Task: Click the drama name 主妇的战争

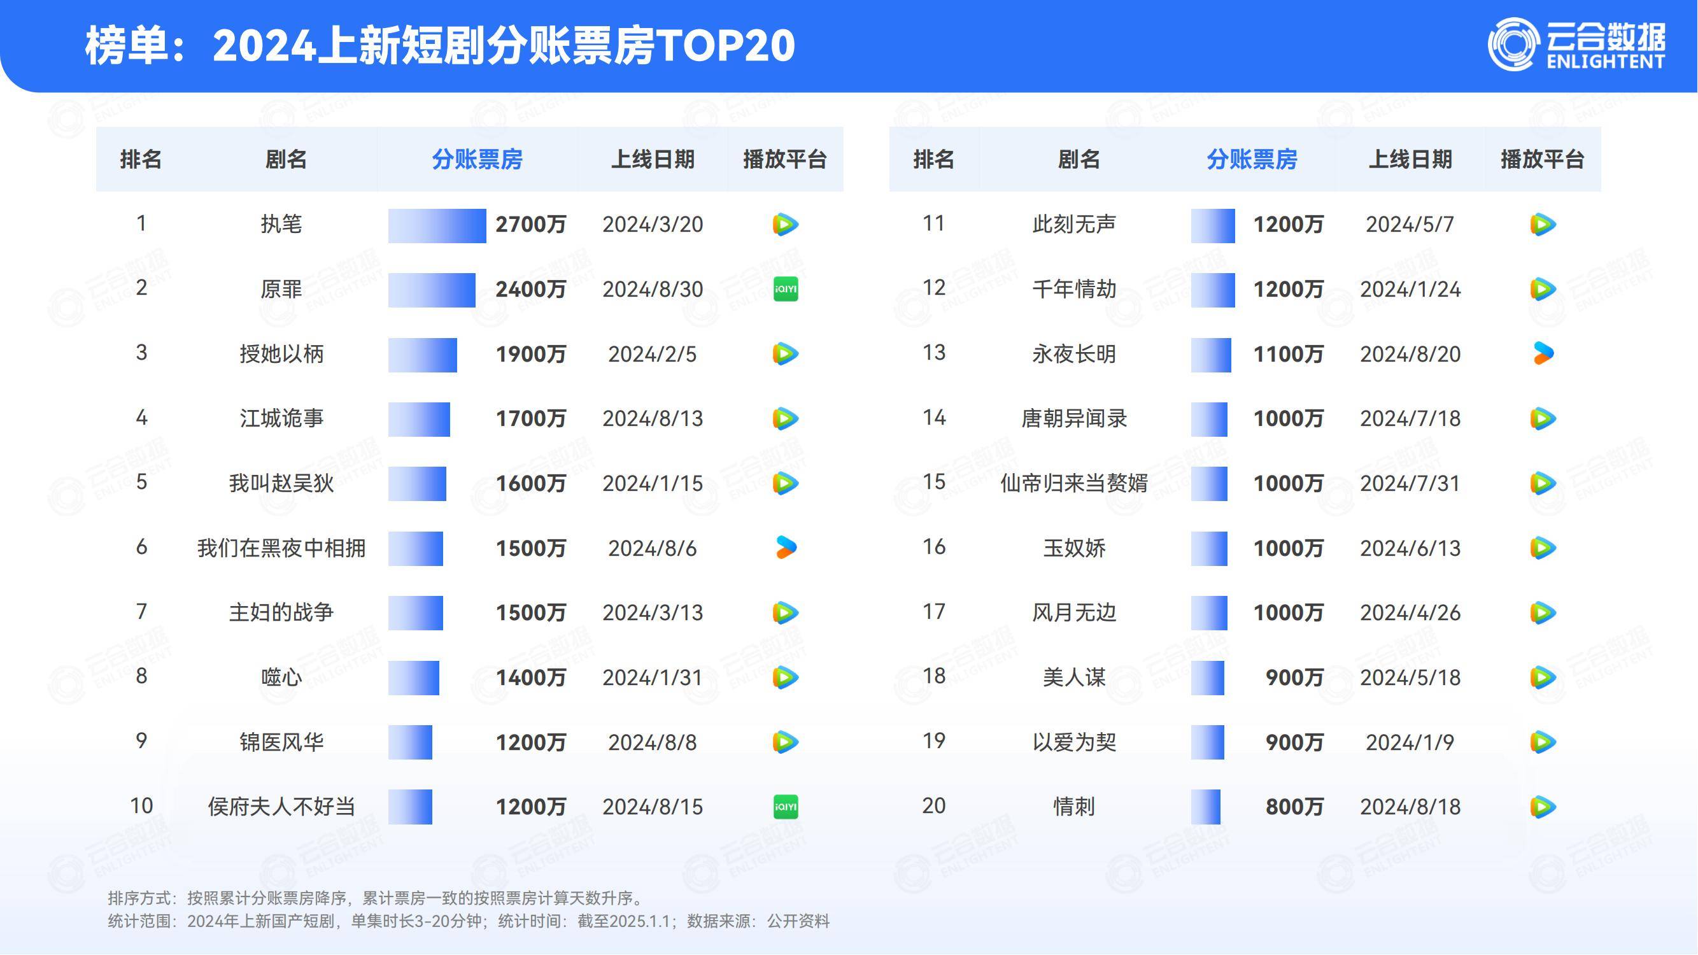Action: point(280,612)
